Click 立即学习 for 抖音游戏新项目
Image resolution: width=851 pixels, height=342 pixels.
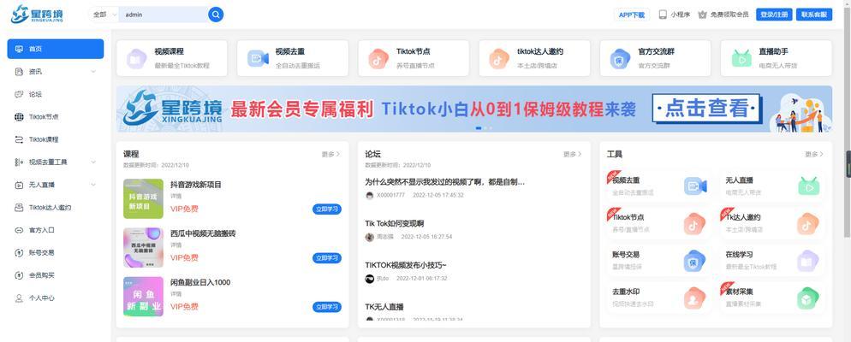[x=327, y=209]
